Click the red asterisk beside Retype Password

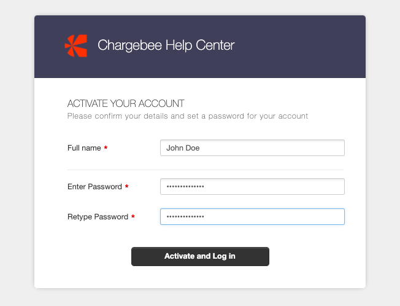point(133,216)
